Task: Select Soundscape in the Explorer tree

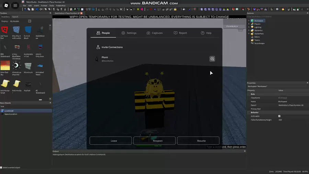Action: 259,43
